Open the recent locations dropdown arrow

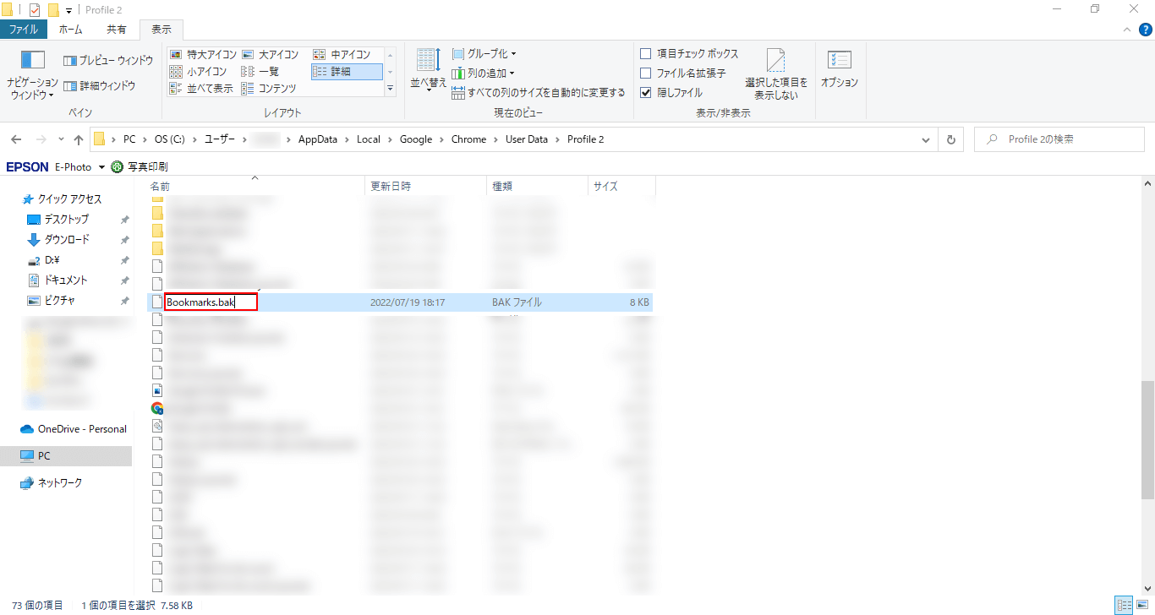(61, 139)
